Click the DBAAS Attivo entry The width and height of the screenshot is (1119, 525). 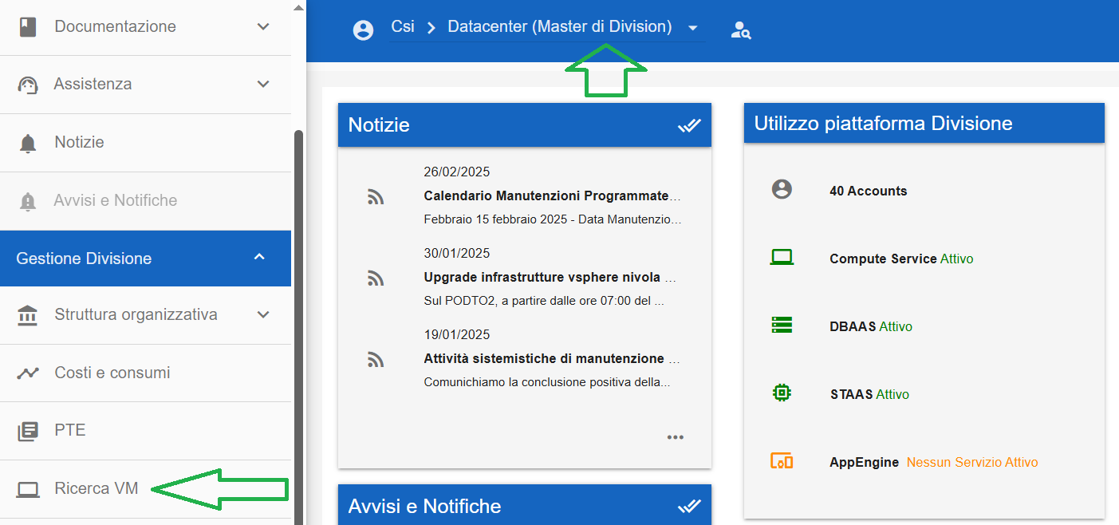[871, 326]
